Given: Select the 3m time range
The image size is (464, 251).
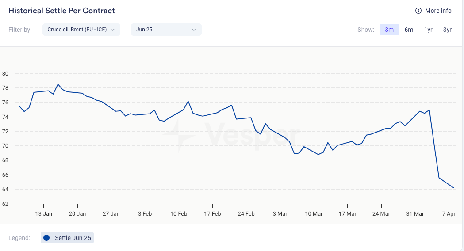Looking at the screenshot, I should [x=389, y=30].
